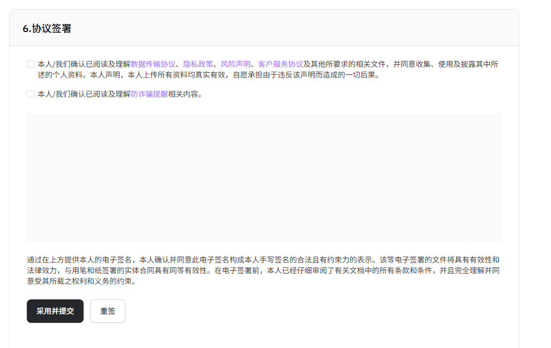
Task: View the 风险声明 document link
Action: (235, 64)
